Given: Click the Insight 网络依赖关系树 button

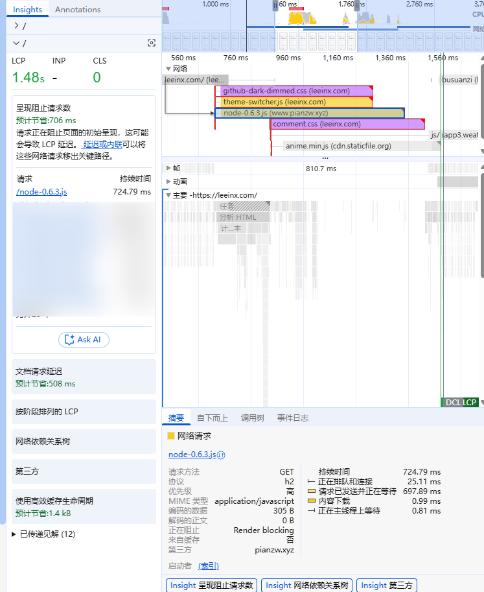Looking at the screenshot, I should pyautogui.click(x=306, y=586).
